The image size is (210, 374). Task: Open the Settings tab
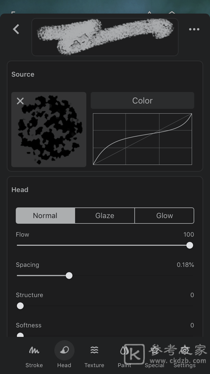(x=185, y=365)
